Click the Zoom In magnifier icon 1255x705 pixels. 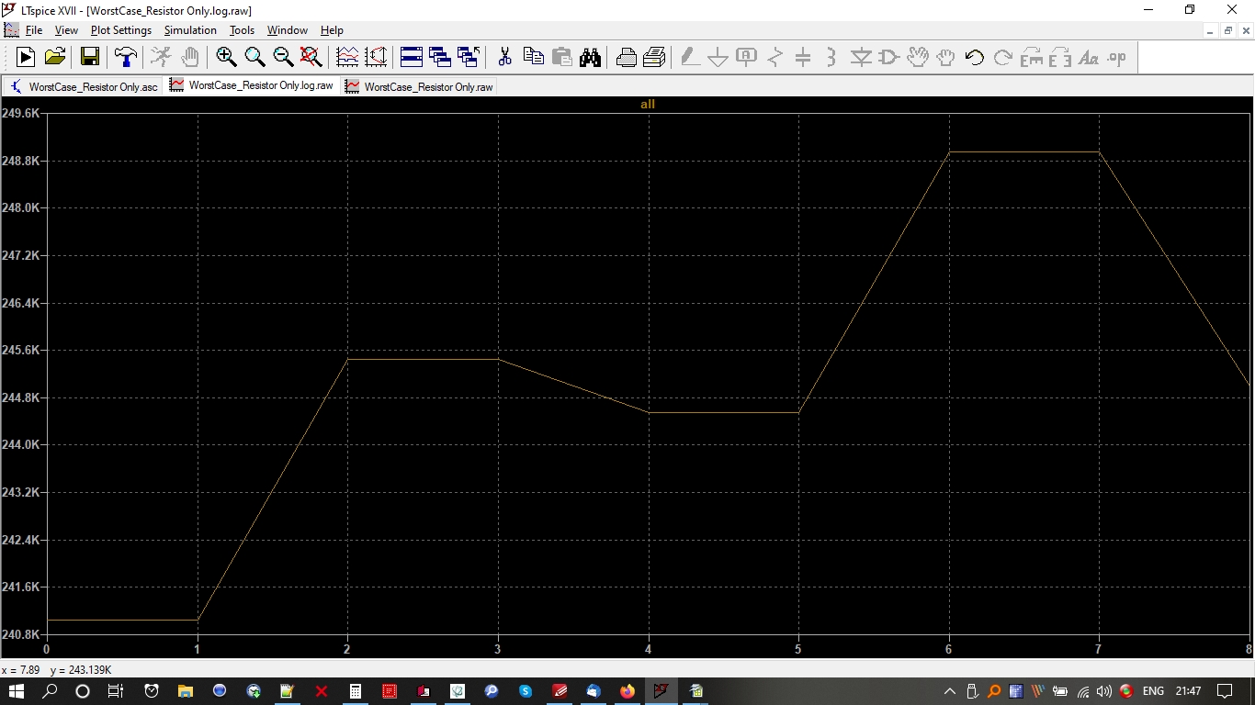[226, 57]
